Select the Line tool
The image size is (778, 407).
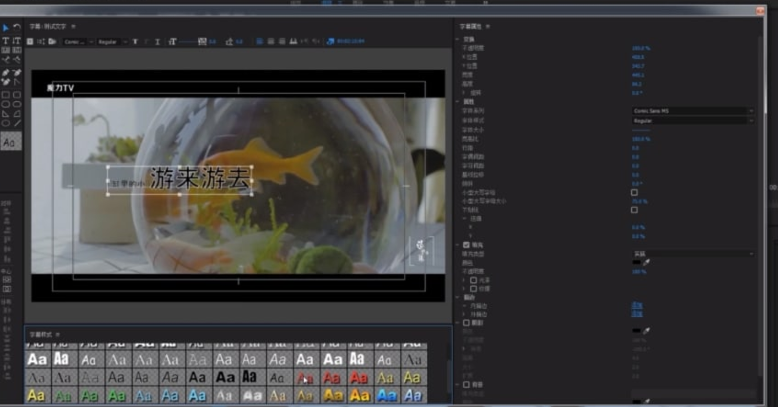(x=17, y=123)
